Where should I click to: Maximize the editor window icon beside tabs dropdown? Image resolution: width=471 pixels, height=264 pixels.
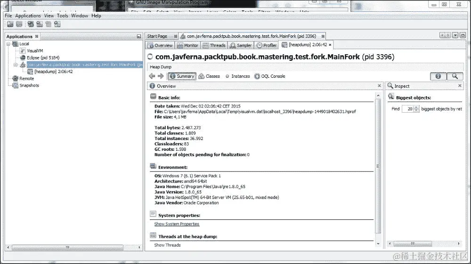463,35
